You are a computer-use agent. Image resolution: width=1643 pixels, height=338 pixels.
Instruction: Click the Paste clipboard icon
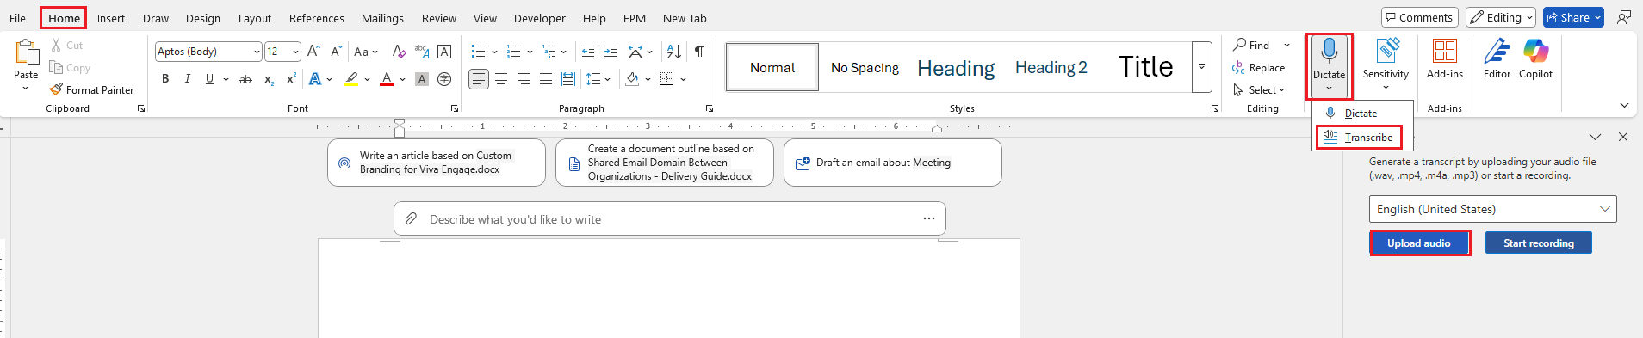(26, 52)
